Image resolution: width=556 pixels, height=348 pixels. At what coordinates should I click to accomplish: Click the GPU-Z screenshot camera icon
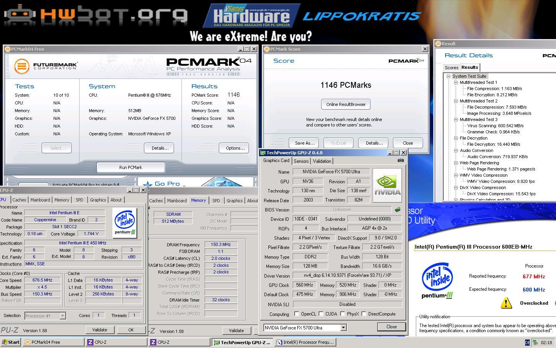pyautogui.click(x=400, y=160)
